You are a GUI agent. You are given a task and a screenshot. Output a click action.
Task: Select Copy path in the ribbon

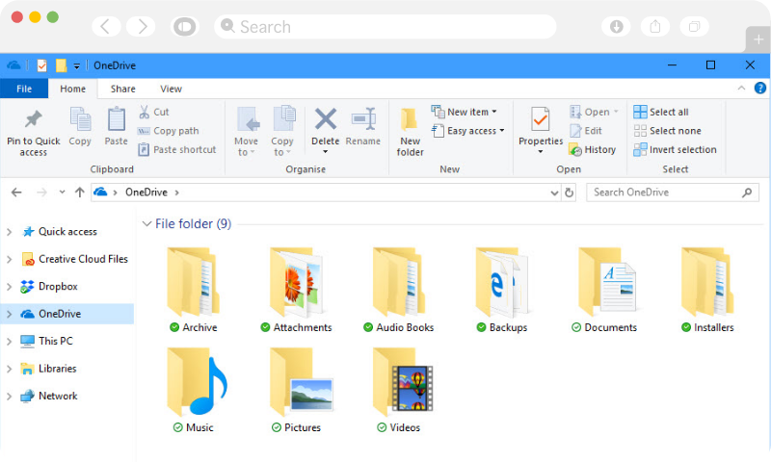point(169,131)
